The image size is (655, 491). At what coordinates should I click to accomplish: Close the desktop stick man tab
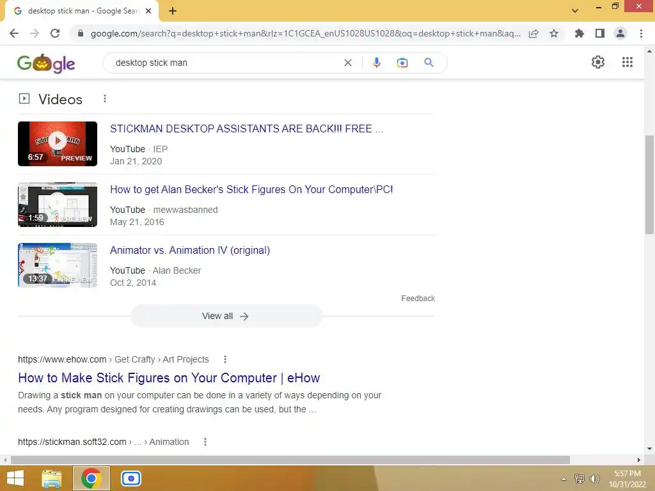point(148,12)
